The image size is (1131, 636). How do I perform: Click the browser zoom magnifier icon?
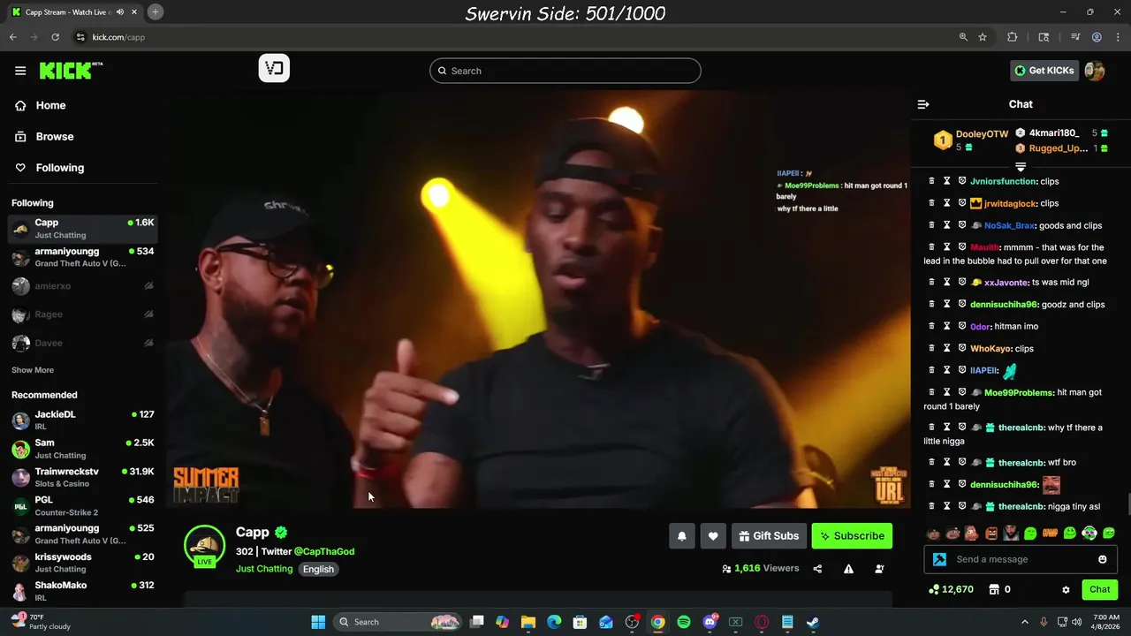[963, 37]
